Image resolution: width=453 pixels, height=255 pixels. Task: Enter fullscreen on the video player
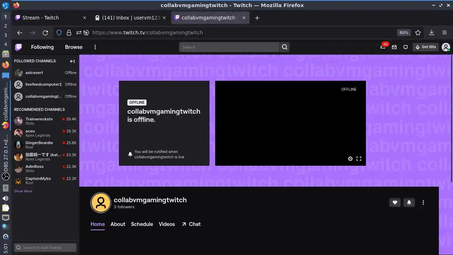[x=359, y=159]
